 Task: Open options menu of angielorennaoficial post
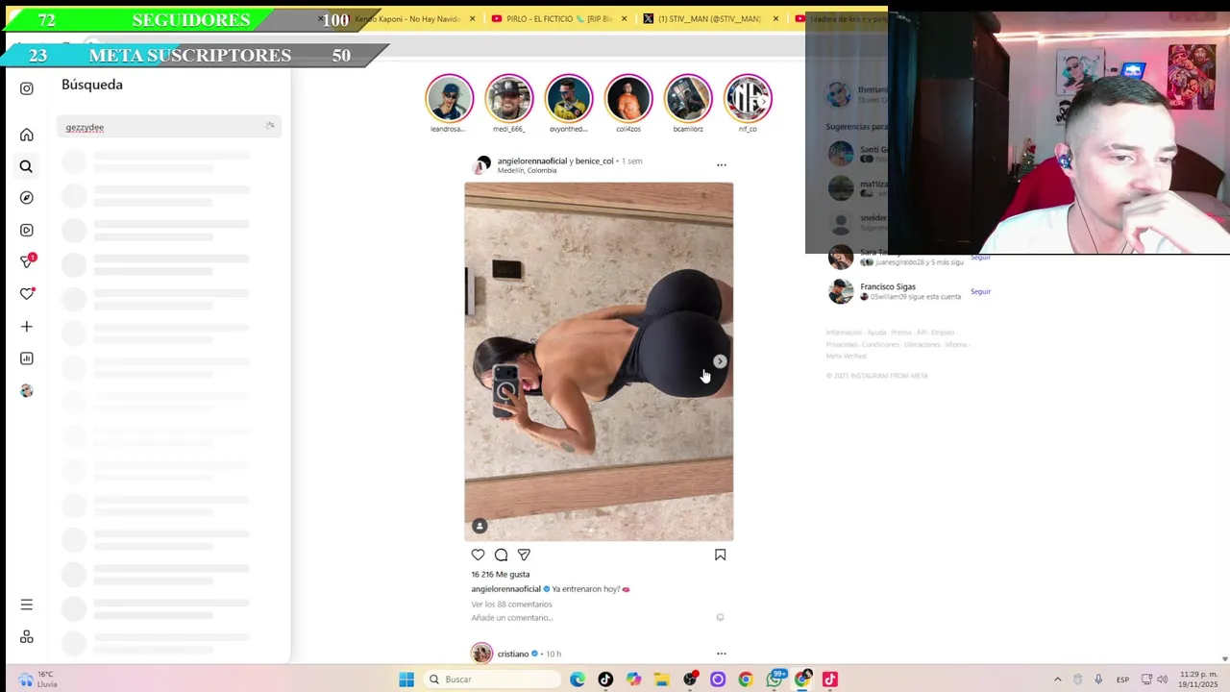coord(722,165)
